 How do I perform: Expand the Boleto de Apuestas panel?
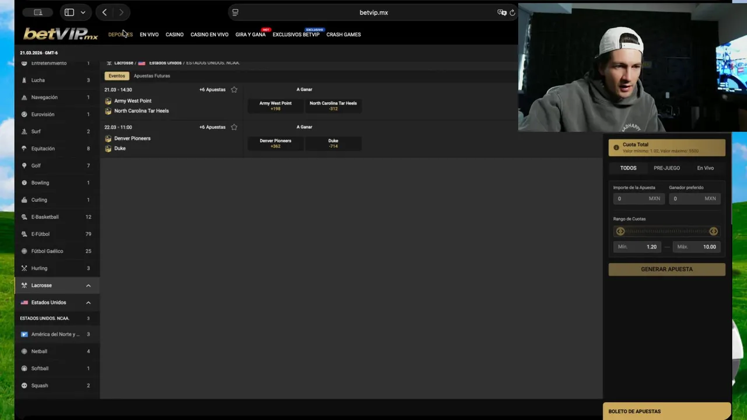coord(667,411)
